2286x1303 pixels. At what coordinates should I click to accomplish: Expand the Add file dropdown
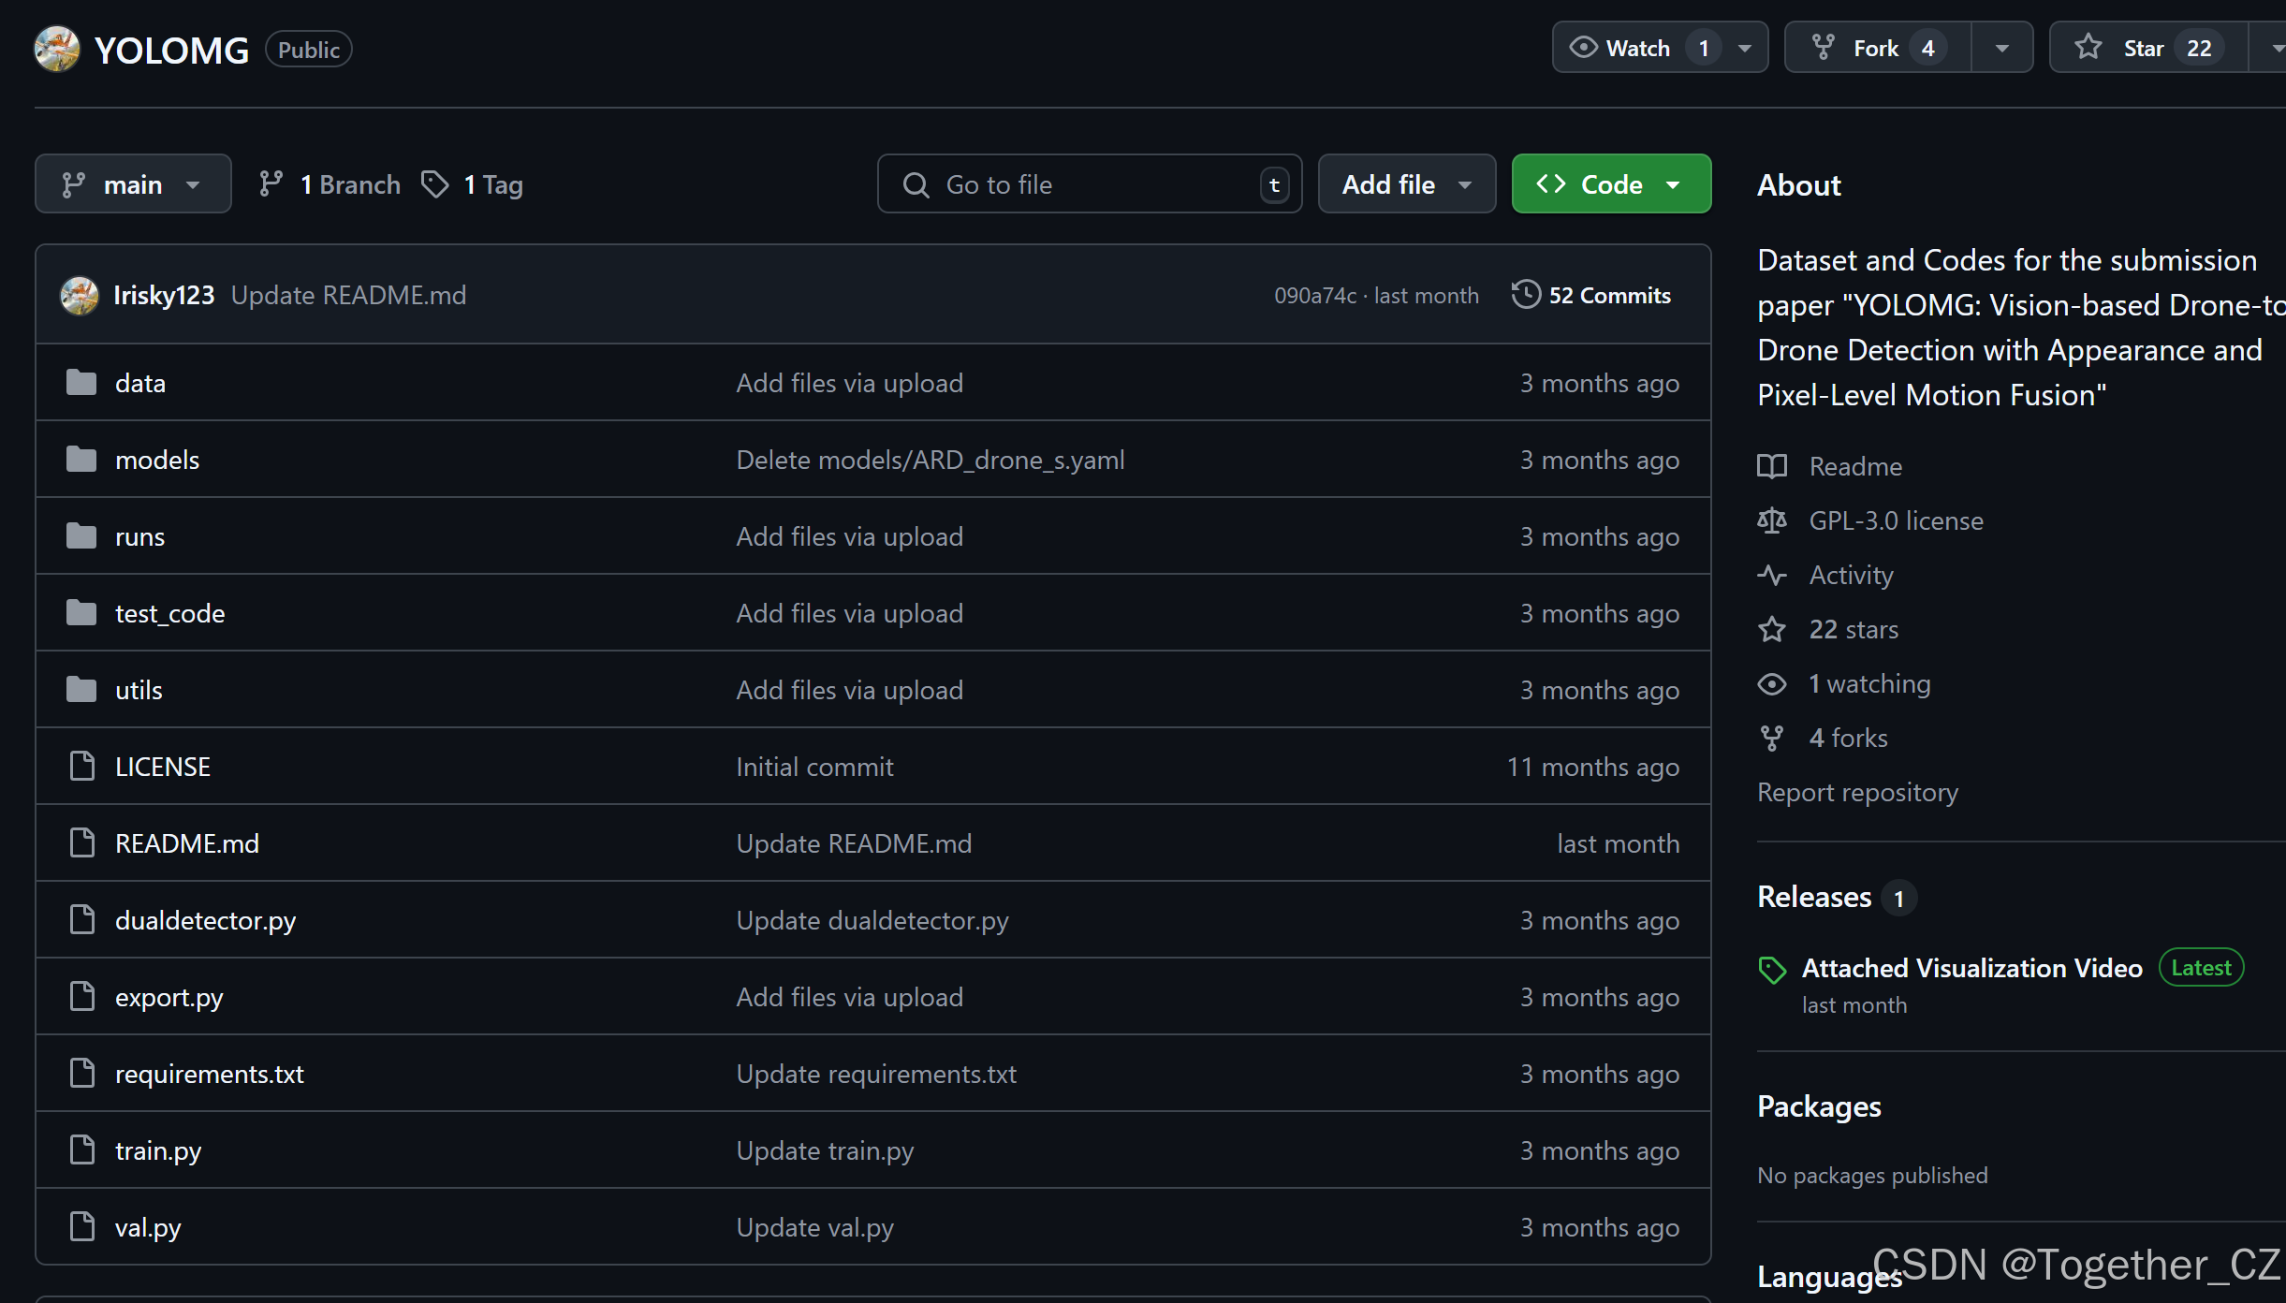(1406, 184)
